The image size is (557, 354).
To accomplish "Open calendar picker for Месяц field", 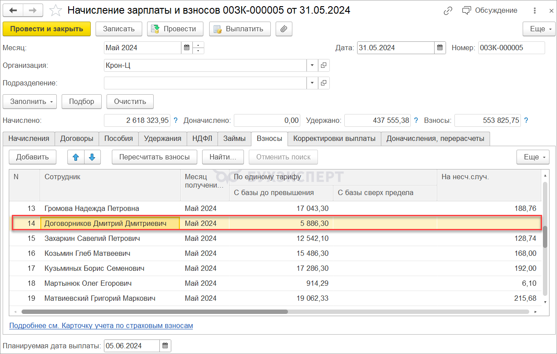I will (187, 48).
